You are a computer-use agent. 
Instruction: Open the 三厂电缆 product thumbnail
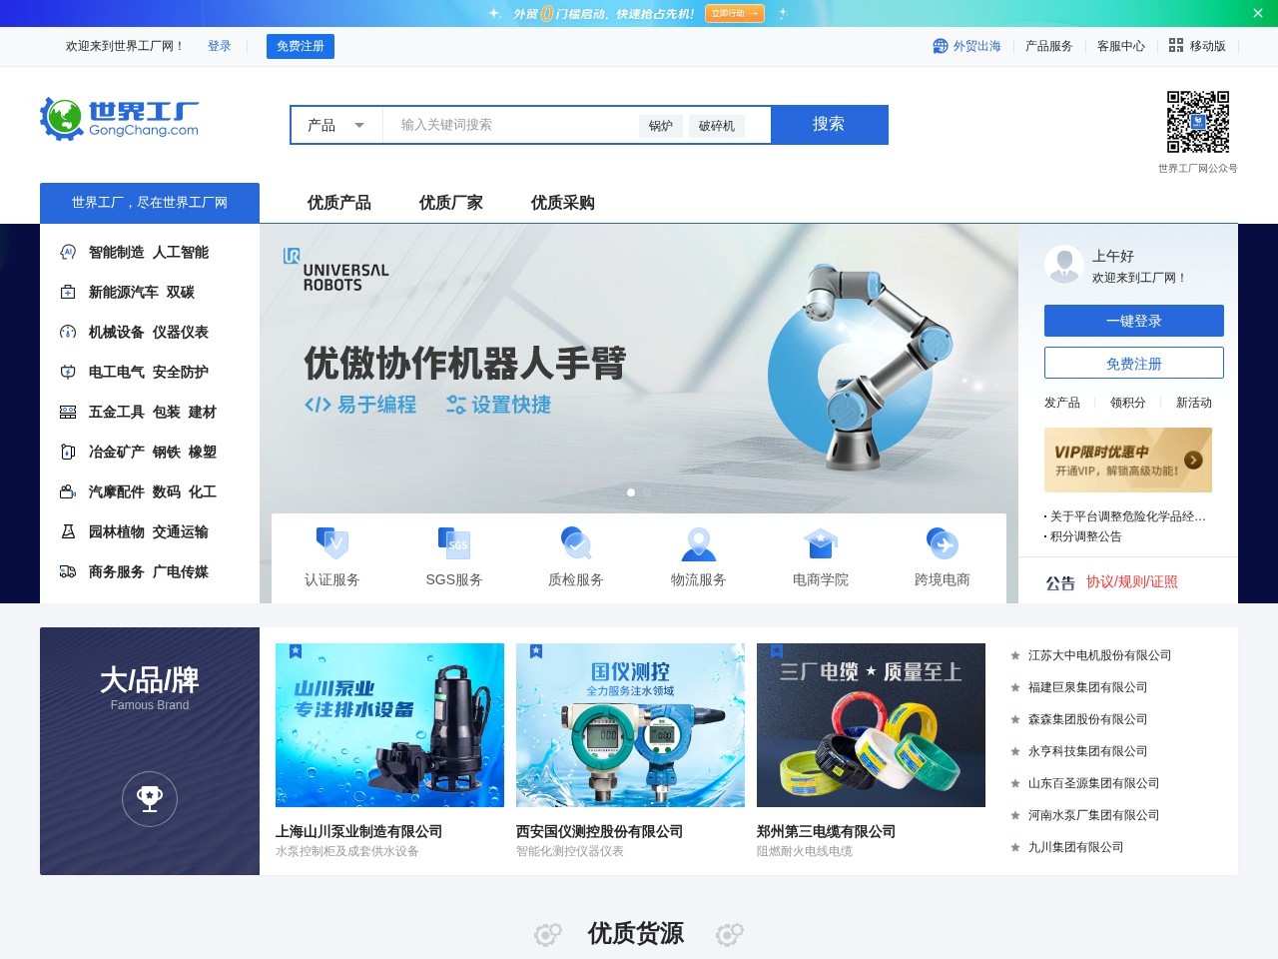[x=871, y=725]
